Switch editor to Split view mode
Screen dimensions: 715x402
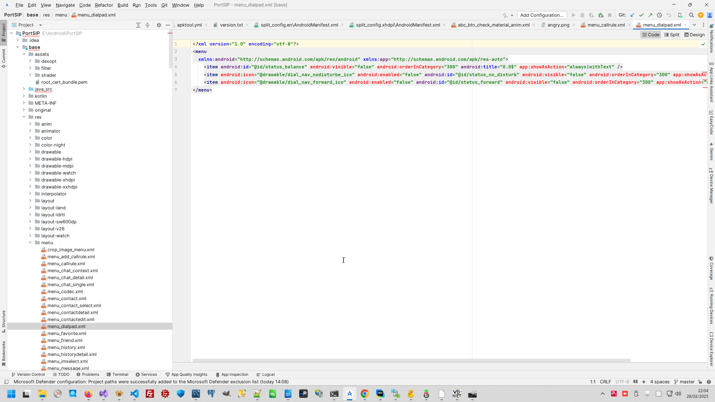(672, 35)
